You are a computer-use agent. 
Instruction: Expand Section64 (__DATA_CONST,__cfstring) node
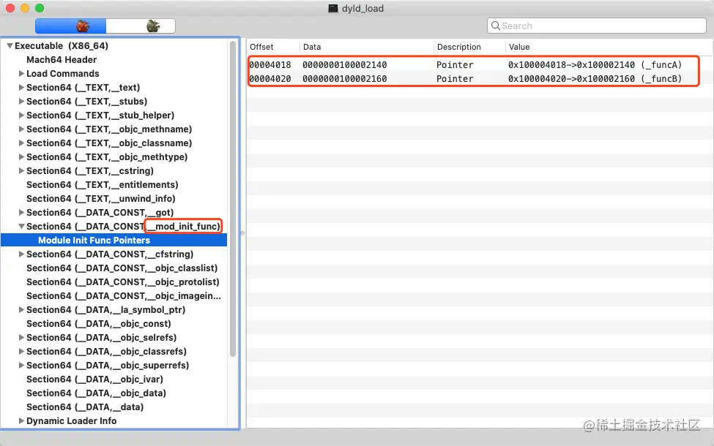(x=21, y=254)
